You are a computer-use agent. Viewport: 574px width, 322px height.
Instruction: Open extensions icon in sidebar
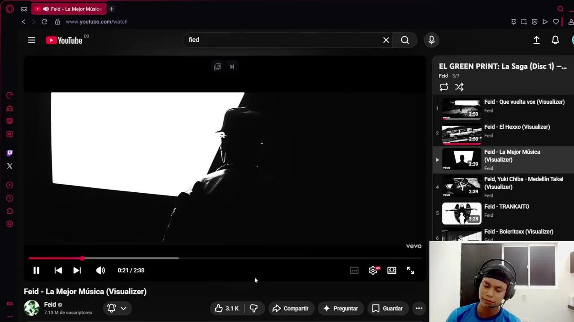tap(10, 211)
